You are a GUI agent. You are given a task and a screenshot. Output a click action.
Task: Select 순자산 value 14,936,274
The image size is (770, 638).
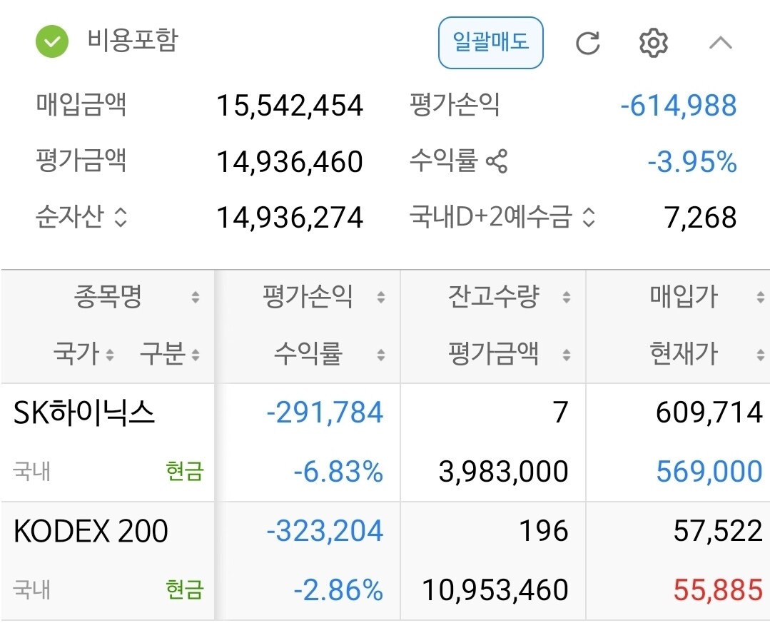(290, 218)
